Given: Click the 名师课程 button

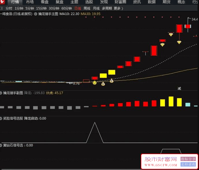Looking at the screenshot, I should pyautogui.click(x=188, y=165).
